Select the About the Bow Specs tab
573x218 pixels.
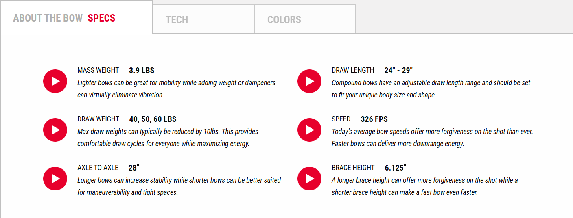64,18
